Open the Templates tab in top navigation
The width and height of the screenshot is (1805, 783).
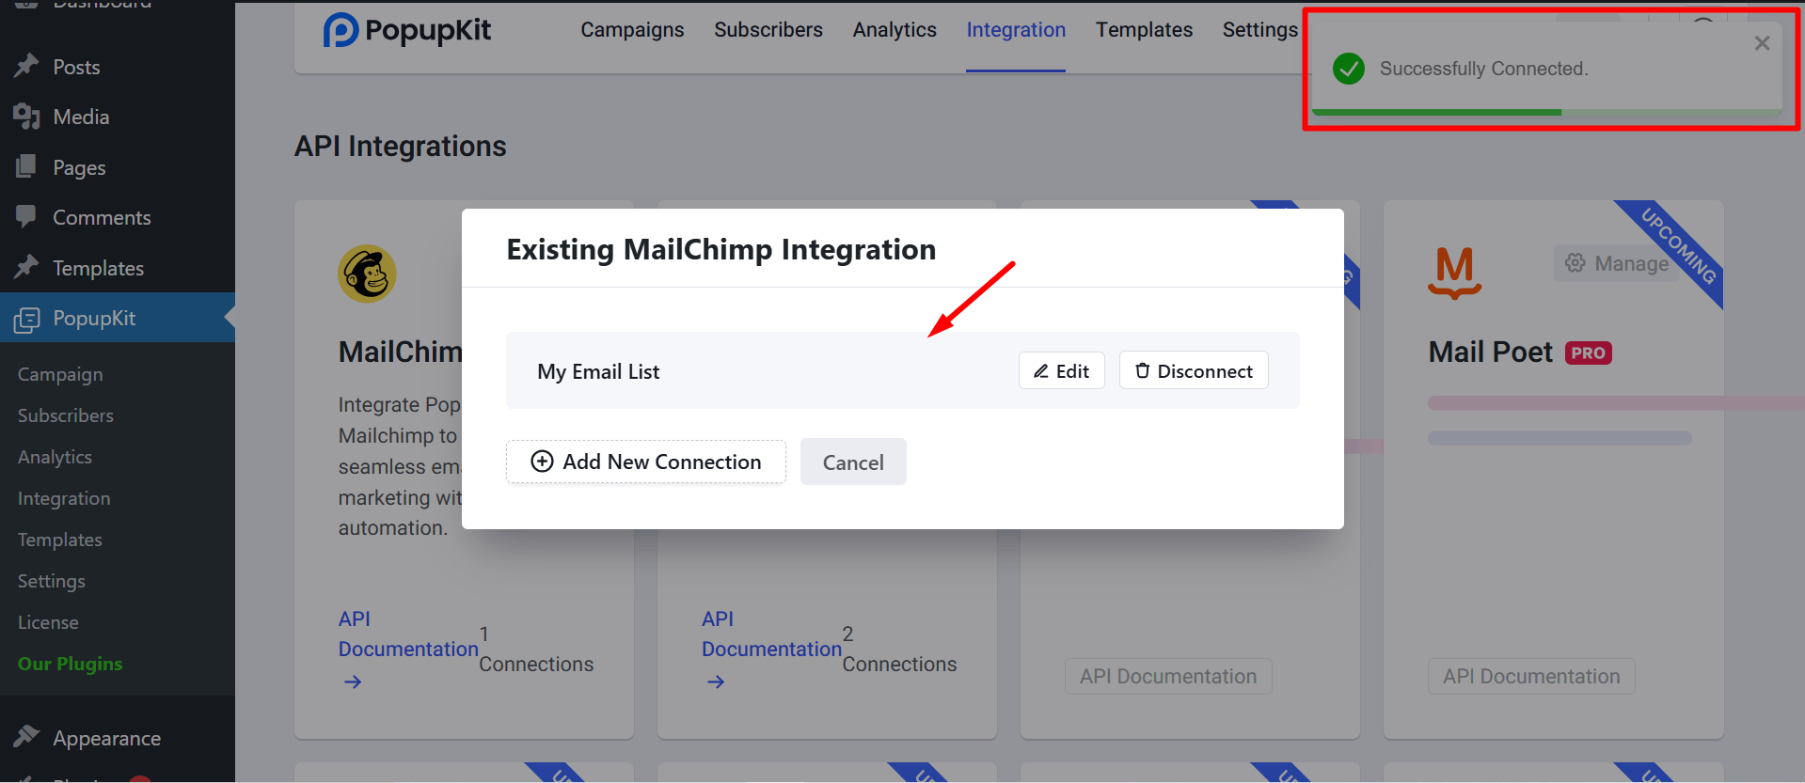point(1144,30)
